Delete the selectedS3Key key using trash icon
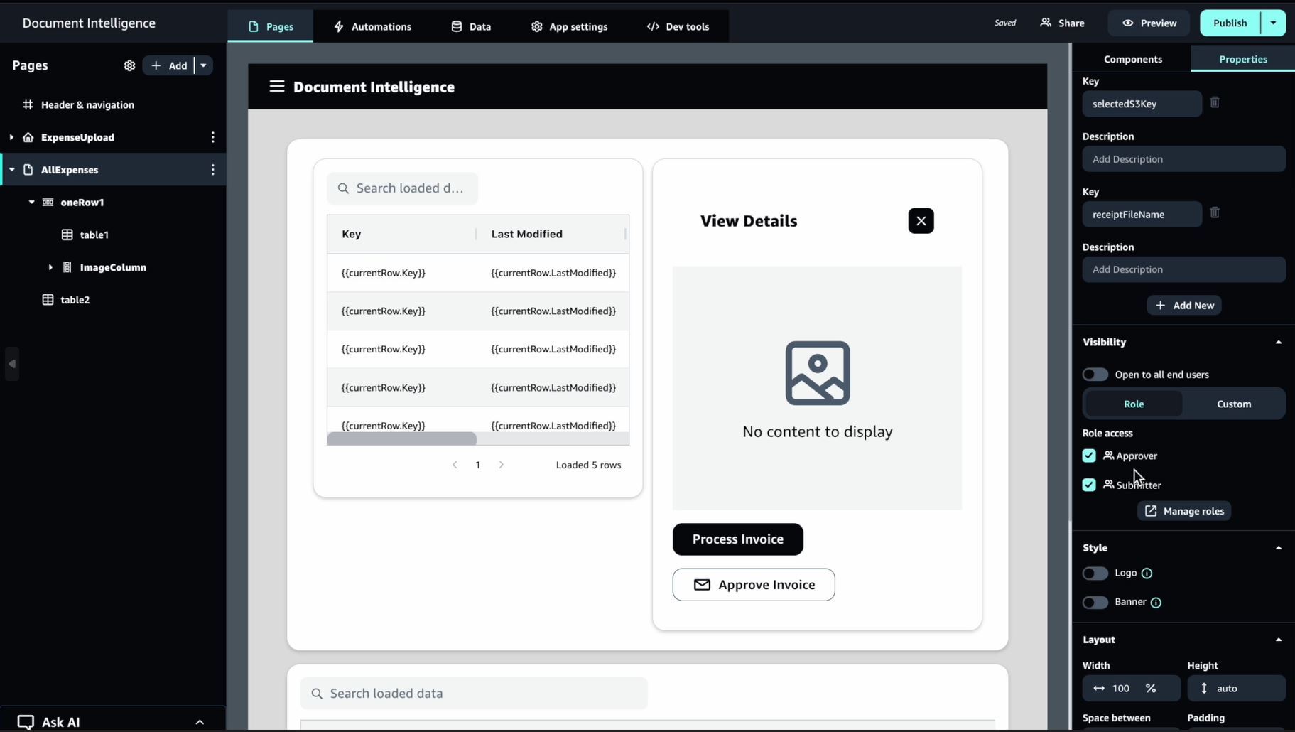The image size is (1295, 732). tap(1214, 102)
